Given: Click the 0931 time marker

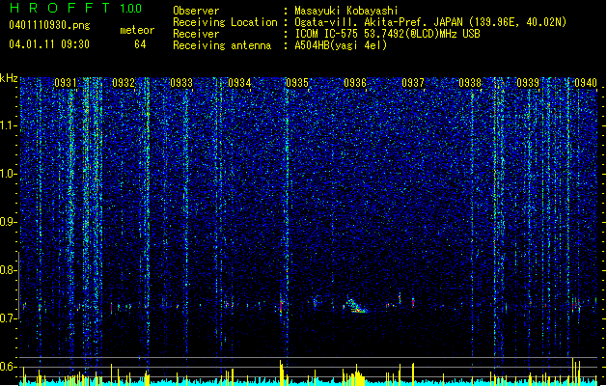Looking at the screenshot, I should point(66,83).
